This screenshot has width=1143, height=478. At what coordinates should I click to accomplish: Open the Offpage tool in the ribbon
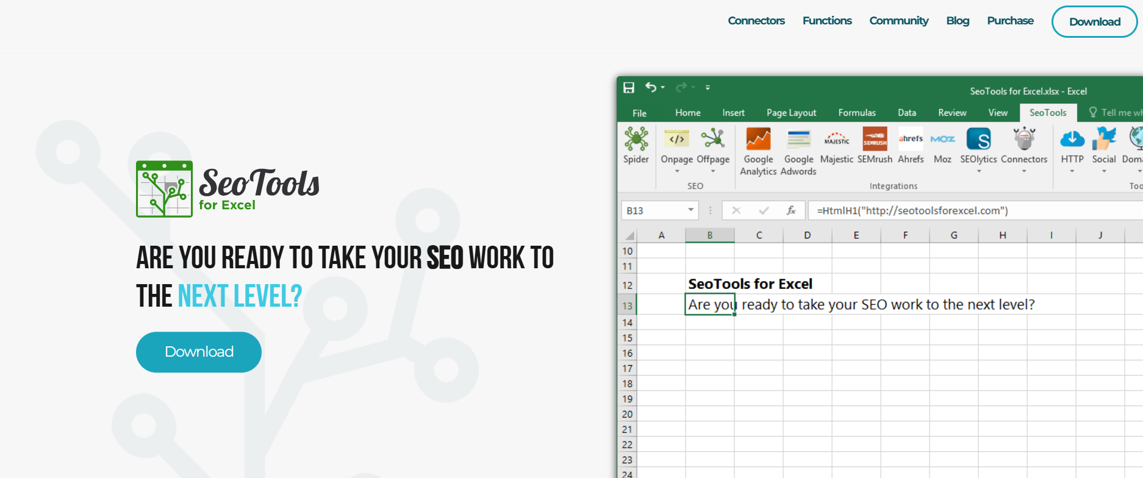tap(713, 140)
